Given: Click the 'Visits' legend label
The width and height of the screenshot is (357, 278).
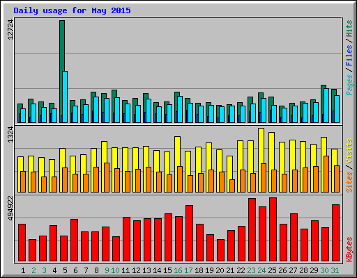Looking at the screenshot, I should coord(349,152).
